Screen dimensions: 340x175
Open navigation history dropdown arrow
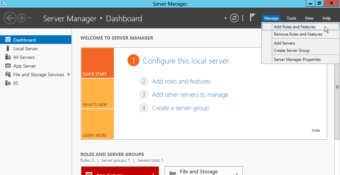[29, 18]
